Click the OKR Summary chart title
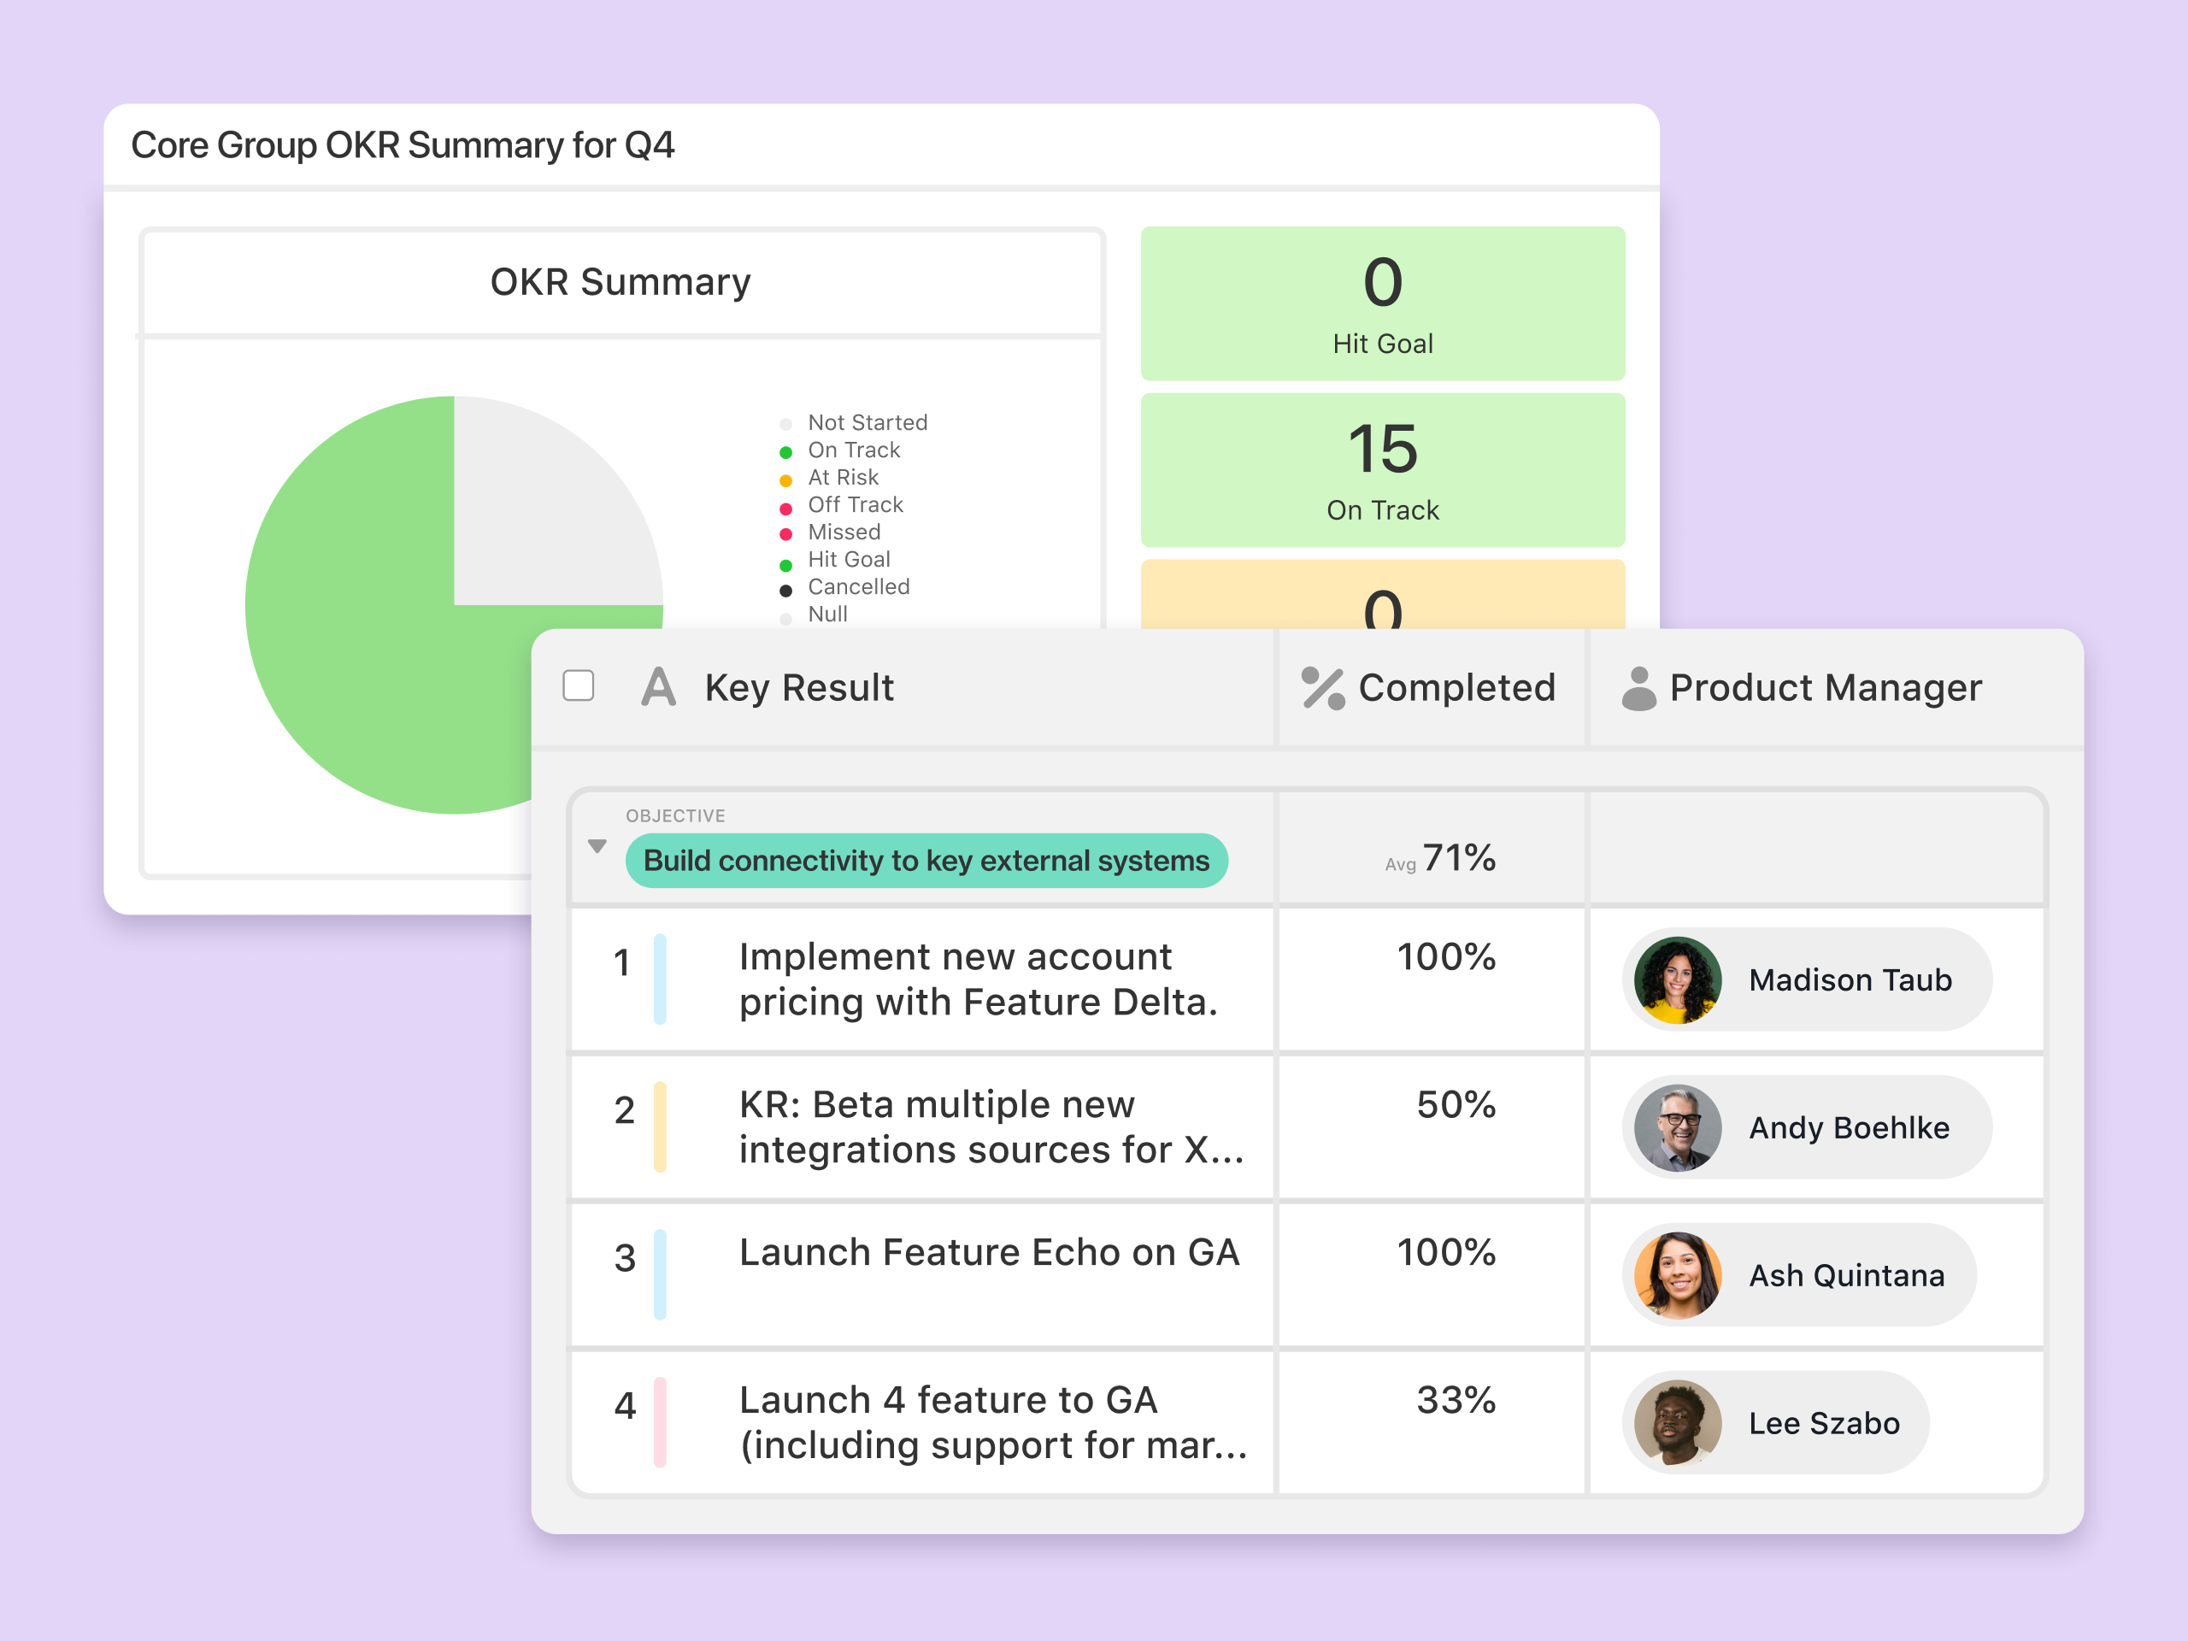 [x=621, y=283]
